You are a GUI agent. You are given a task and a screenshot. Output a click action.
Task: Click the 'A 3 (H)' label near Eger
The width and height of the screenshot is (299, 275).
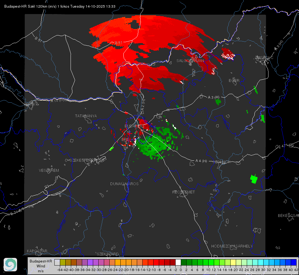click(x=213, y=97)
